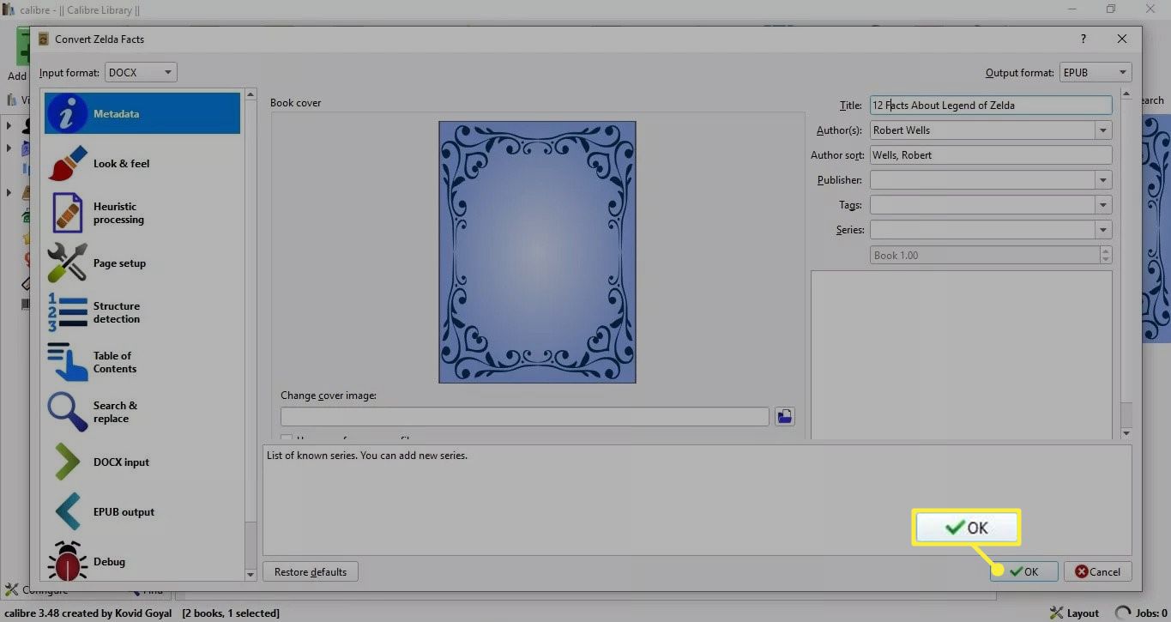Select DOCX input section
Screen dimensions: 1171x622
click(142, 462)
